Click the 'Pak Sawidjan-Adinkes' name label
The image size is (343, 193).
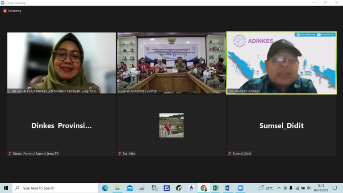coord(244,91)
